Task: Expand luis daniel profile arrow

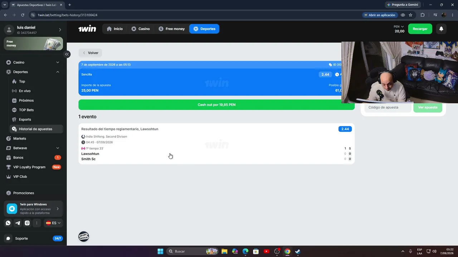Action: coord(60,30)
